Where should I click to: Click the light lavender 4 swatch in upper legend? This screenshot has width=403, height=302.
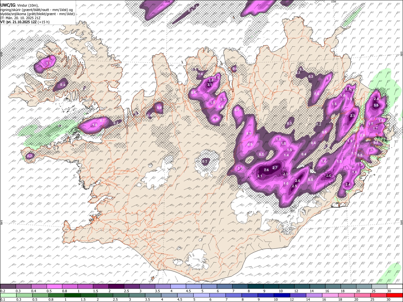click(x=178, y=286)
